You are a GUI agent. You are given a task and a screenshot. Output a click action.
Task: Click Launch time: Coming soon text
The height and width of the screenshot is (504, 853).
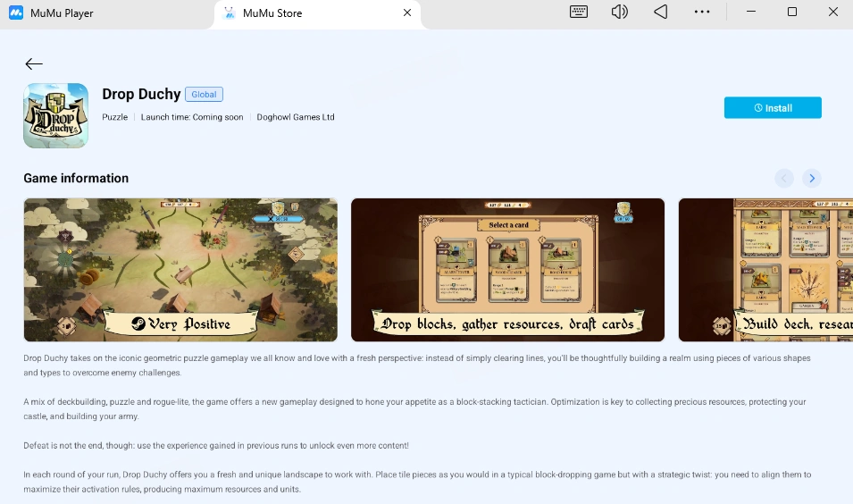point(192,117)
